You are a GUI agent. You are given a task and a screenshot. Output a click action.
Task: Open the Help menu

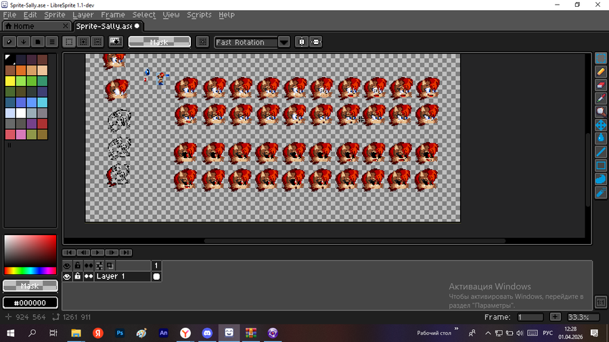(x=227, y=15)
